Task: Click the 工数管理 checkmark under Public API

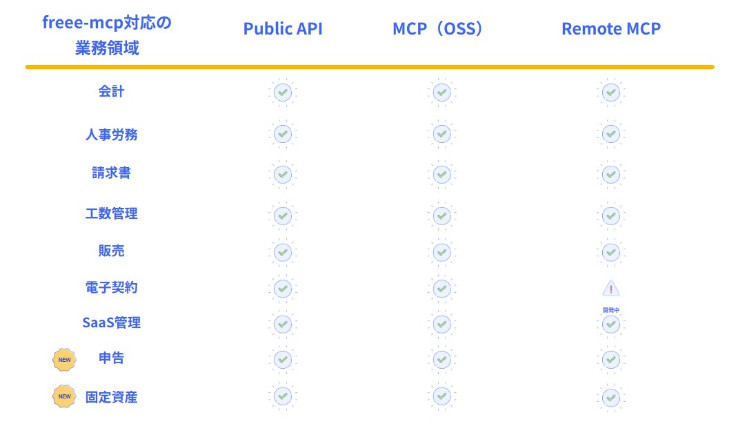Action: coord(283,216)
